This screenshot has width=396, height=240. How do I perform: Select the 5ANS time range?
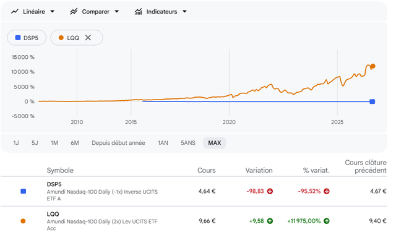click(188, 143)
